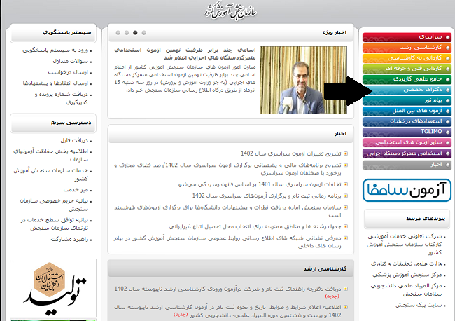Viewport: 455px width, 321px height.
Task: Click bullet icon beside تشریح تغییرات آزمون سراسری
Action: 346,153
